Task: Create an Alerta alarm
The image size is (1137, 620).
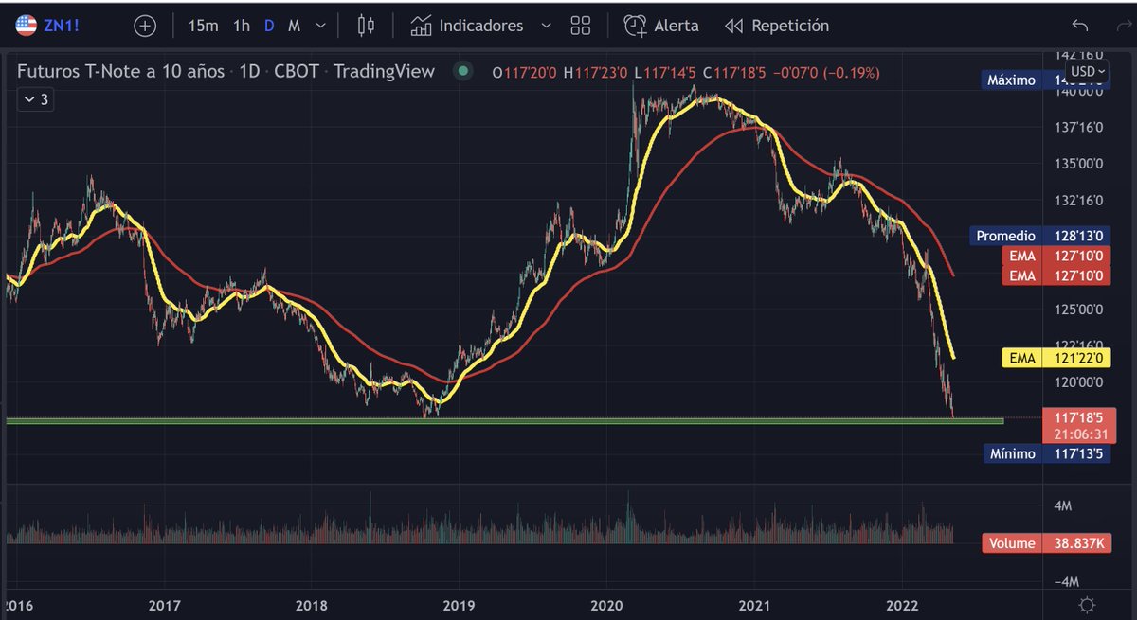Action: click(661, 26)
